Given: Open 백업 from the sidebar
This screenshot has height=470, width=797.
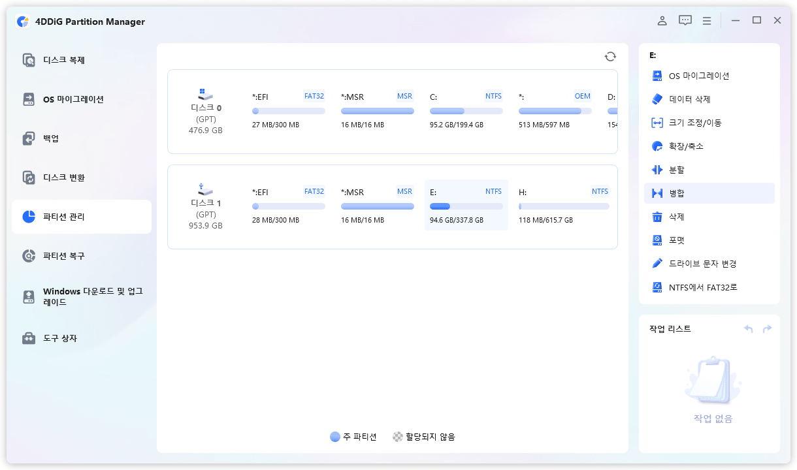Looking at the screenshot, I should pos(51,138).
